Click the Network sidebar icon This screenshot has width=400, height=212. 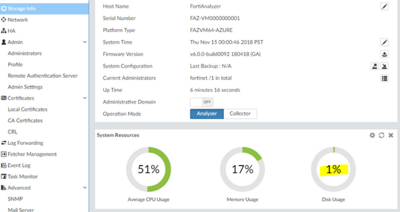coord(3,20)
